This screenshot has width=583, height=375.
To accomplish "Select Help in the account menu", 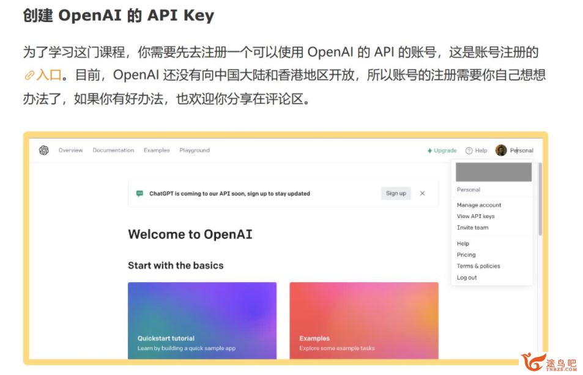I will click(463, 244).
